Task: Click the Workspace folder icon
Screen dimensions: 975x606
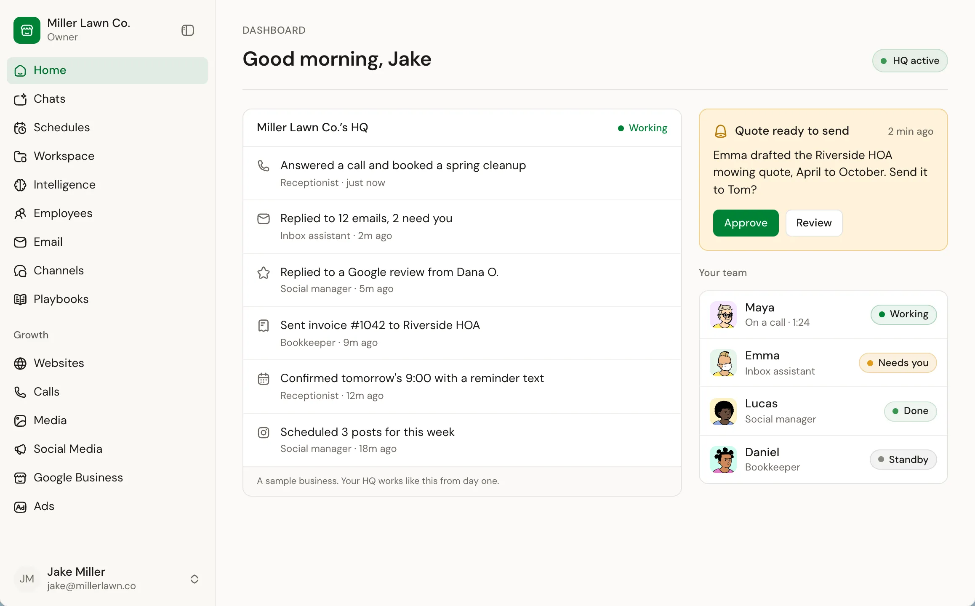Action: (20, 156)
